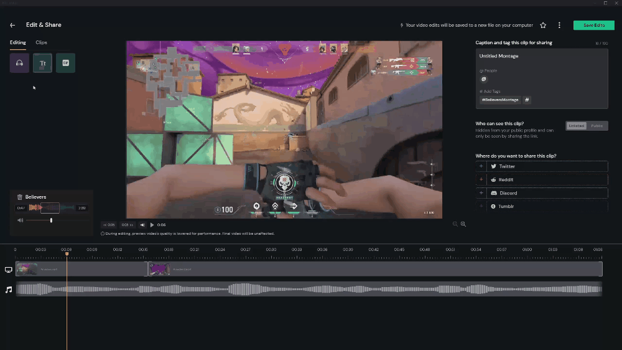
Task: Skip forward 0:05 in preview
Action: click(x=128, y=225)
